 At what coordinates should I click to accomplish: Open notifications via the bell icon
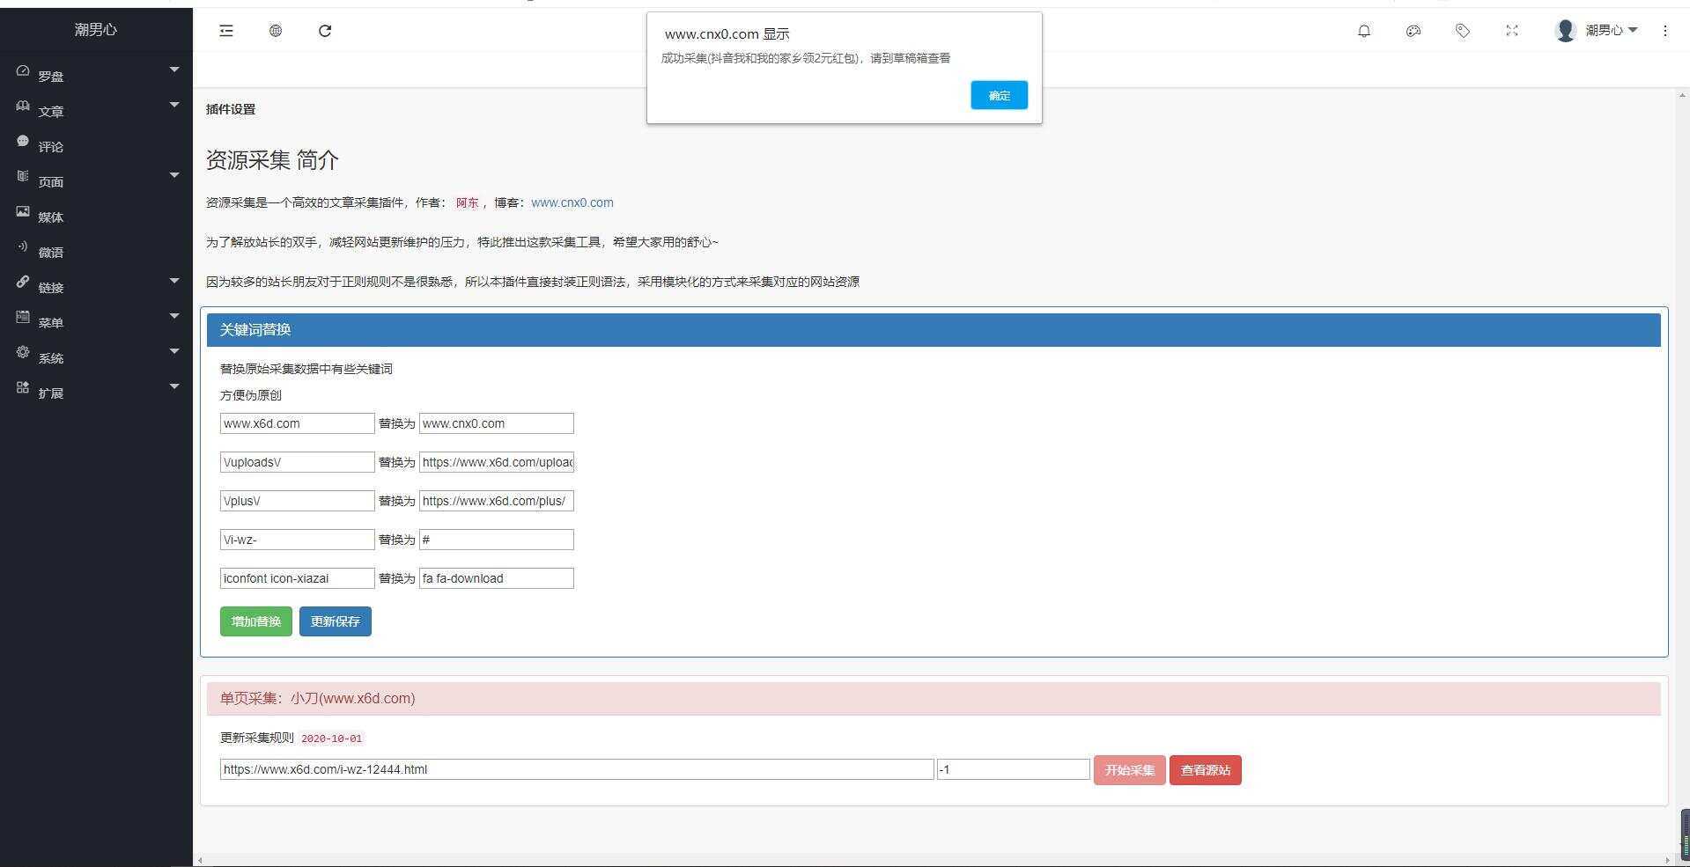point(1363,30)
